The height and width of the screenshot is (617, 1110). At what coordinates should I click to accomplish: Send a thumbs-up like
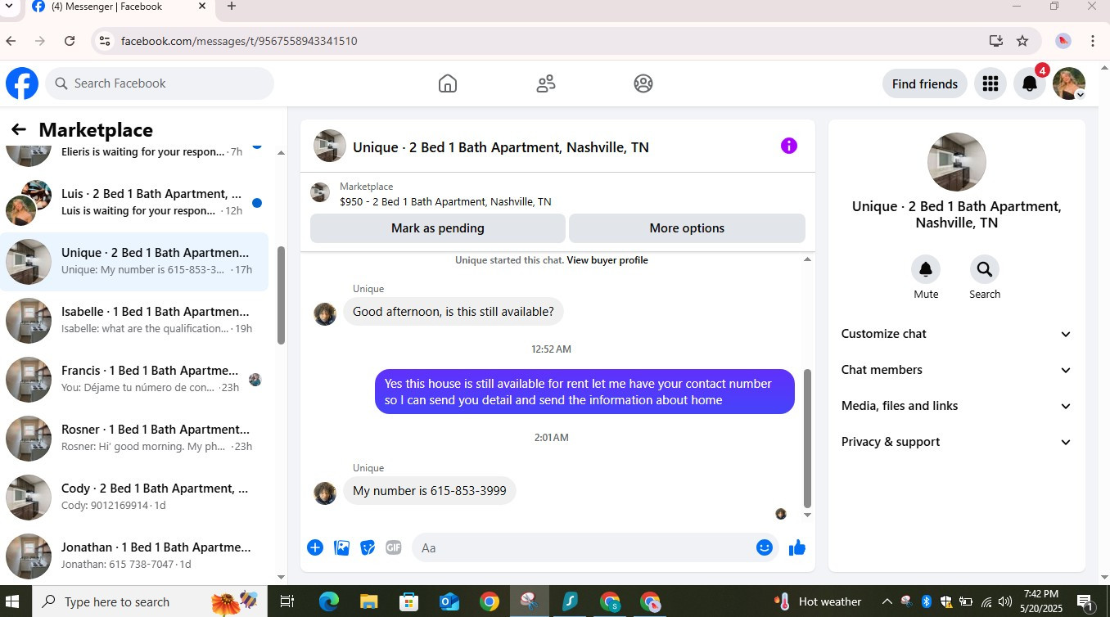(797, 547)
